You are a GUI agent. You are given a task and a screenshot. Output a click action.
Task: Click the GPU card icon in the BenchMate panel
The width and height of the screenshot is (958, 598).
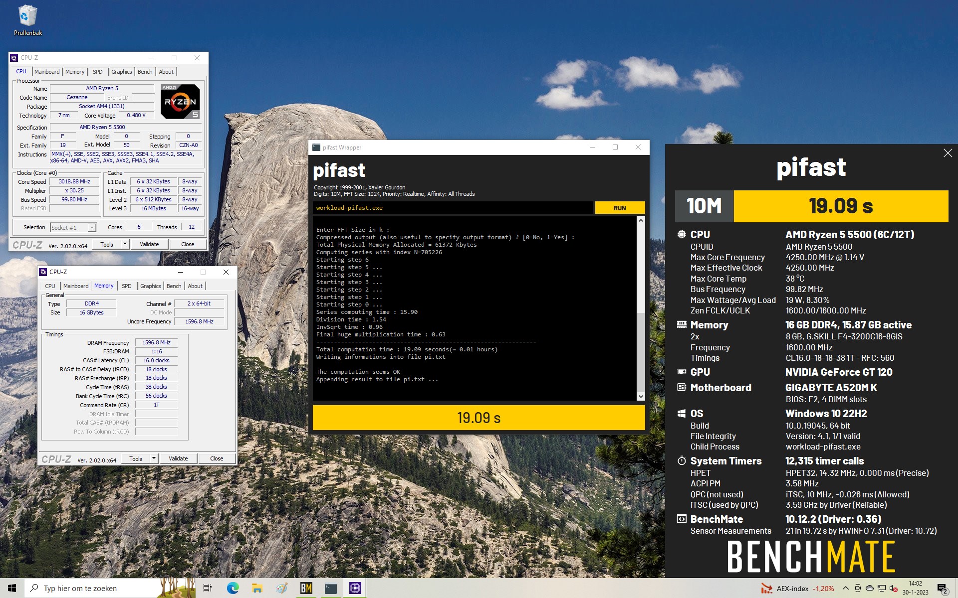(x=682, y=372)
